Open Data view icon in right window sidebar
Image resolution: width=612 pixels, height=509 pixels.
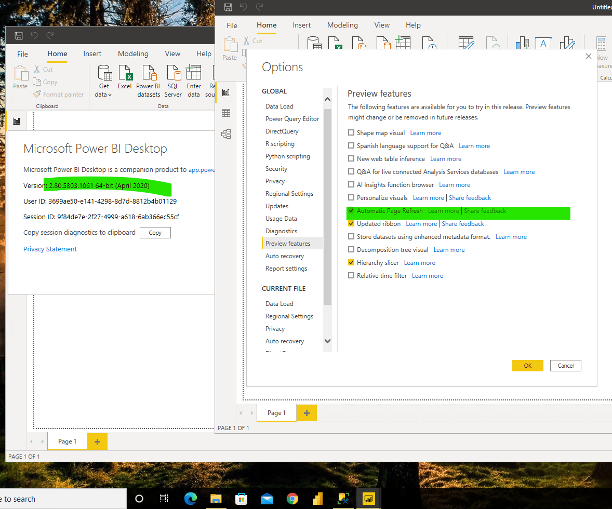click(x=226, y=113)
